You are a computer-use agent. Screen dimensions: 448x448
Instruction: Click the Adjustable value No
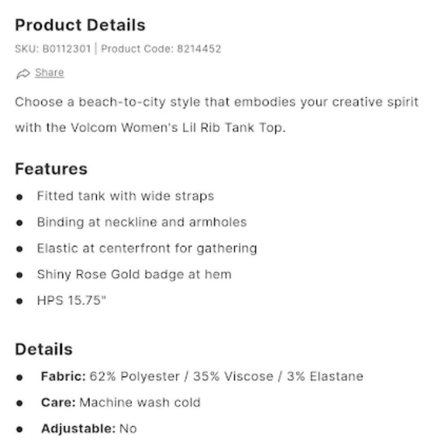(x=128, y=429)
